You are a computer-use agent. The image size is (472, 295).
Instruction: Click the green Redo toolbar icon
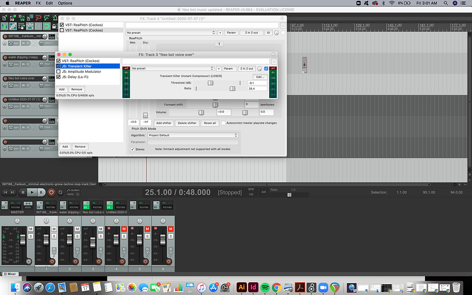[x=47, y=18]
